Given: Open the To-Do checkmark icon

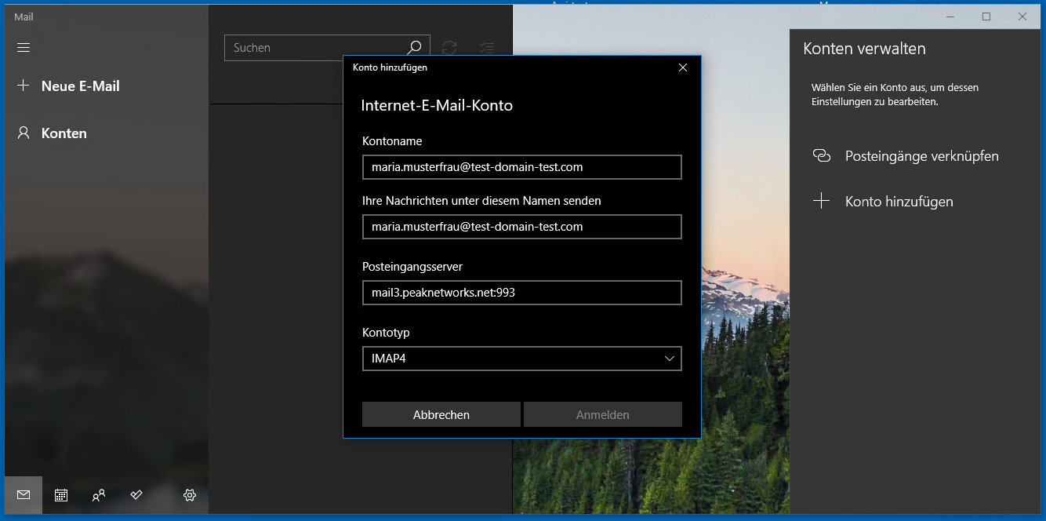Looking at the screenshot, I should point(136,495).
